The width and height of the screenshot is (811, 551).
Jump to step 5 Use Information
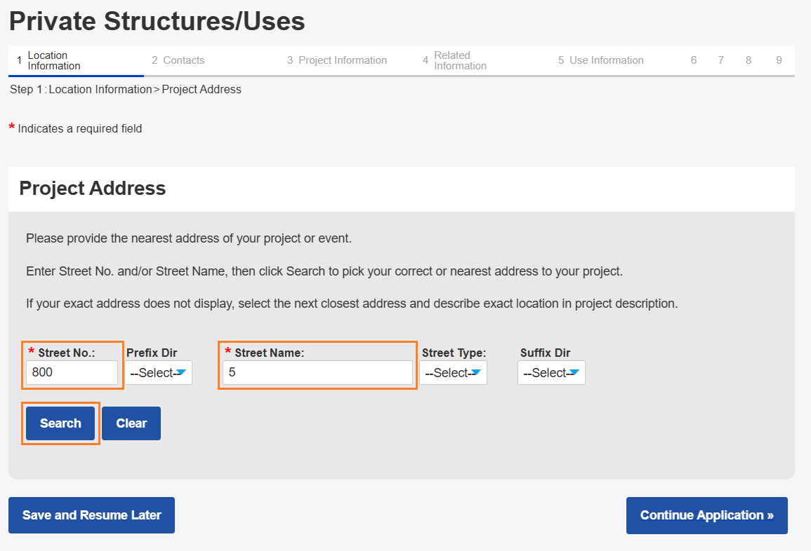[x=601, y=61]
